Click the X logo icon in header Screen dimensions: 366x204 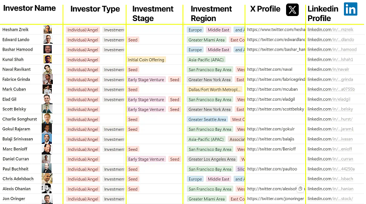(x=292, y=10)
